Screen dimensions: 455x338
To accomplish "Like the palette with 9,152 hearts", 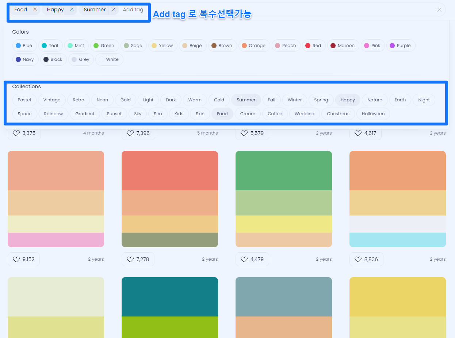I will (16, 259).
